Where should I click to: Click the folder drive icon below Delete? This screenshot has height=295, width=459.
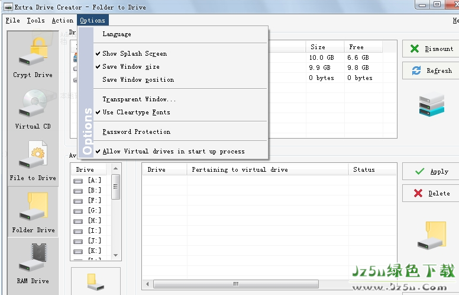pyautogui.click(x=432, y=236)
